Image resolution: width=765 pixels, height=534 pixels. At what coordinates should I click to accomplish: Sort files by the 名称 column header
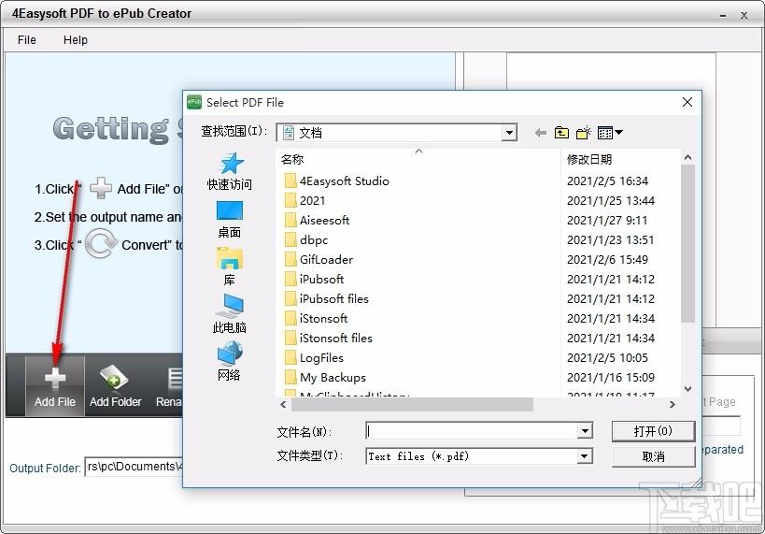point(418,159)
